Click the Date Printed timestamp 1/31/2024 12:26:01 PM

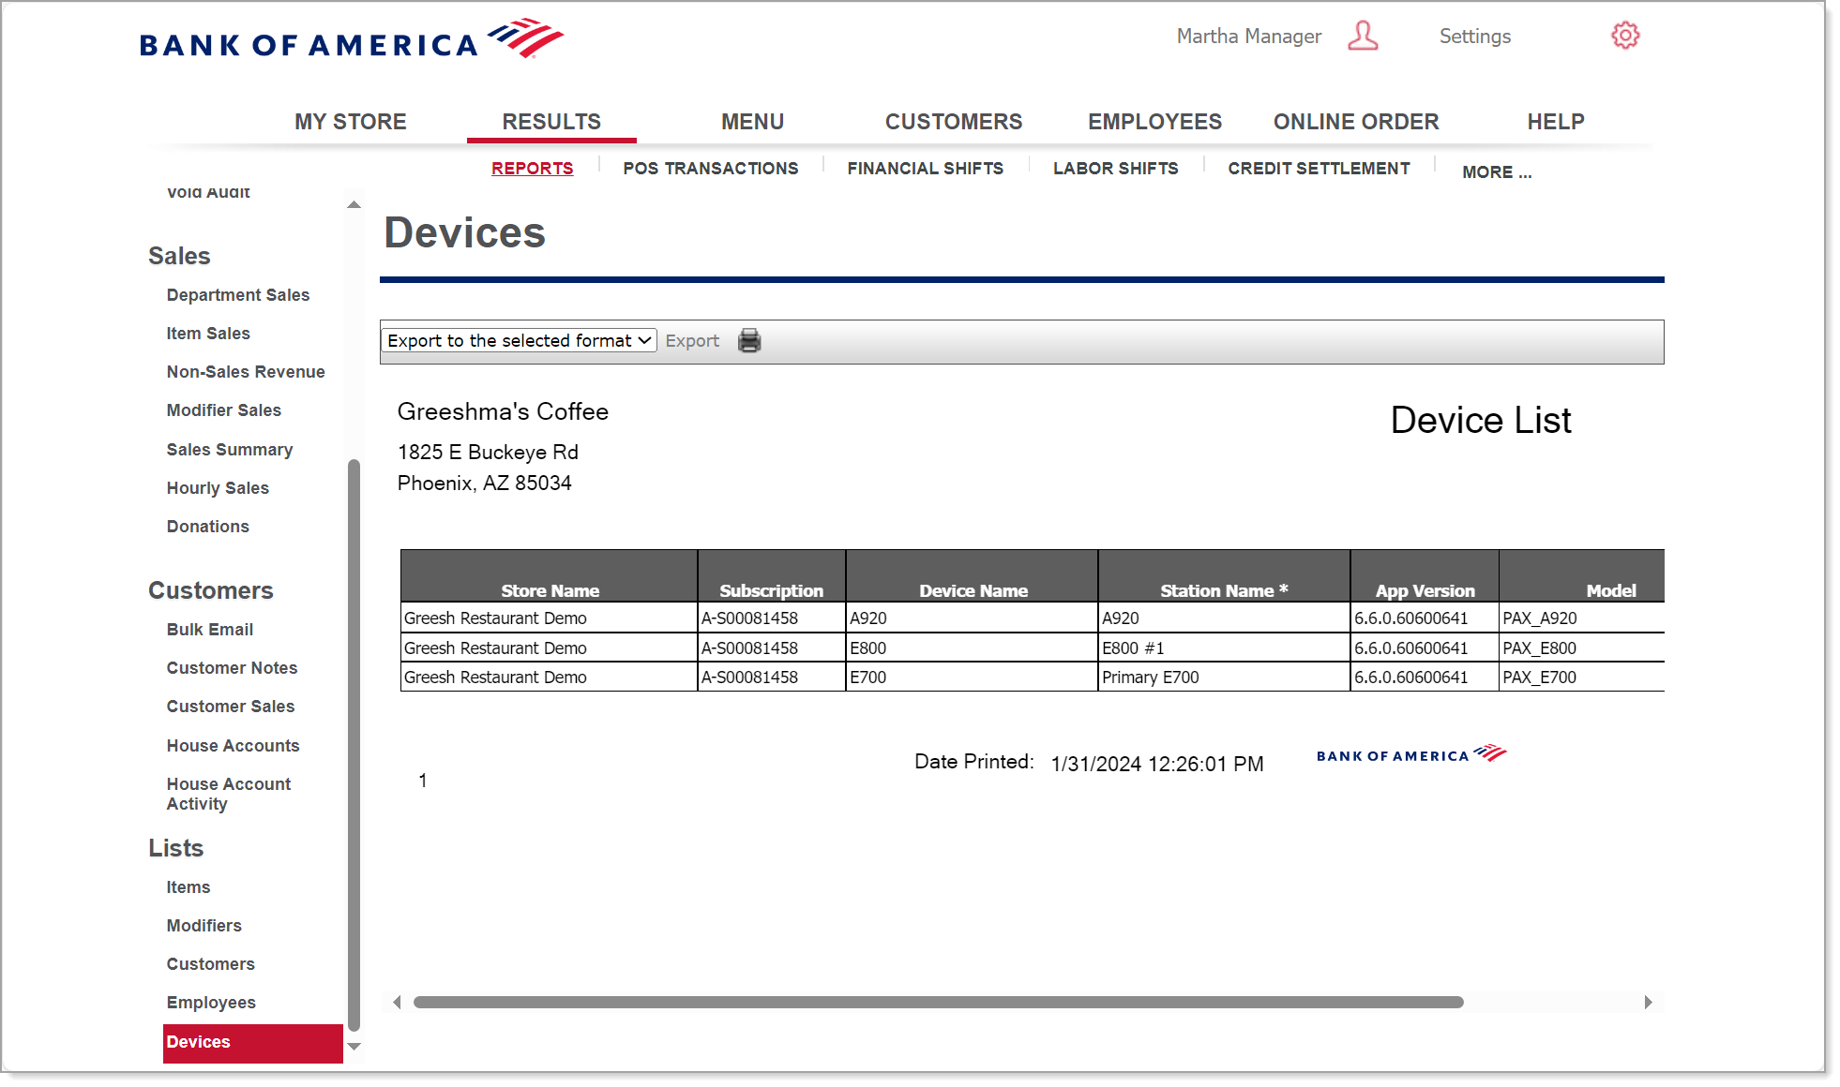1157,764
